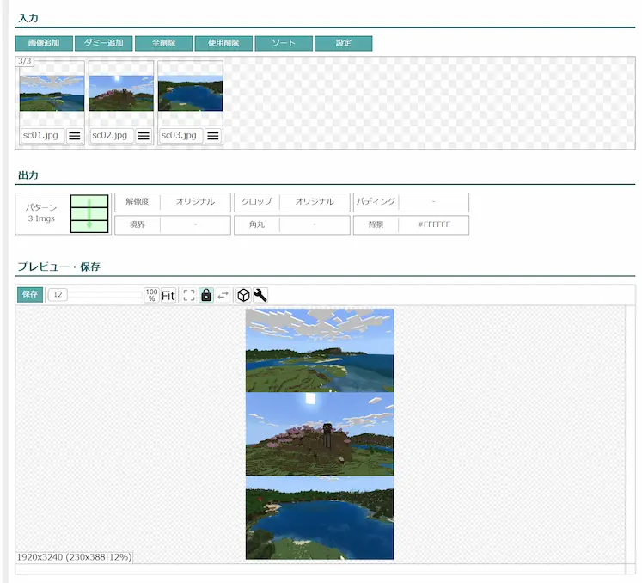Screen dimensions: 642x583
Task: Click the sc01.jpg filename field
Action: point(43,135)
